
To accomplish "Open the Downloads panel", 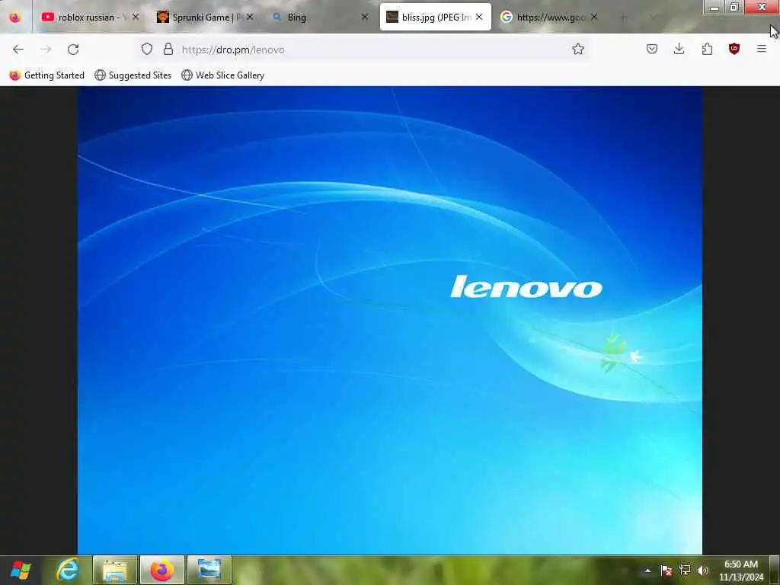I will point(679,49).
